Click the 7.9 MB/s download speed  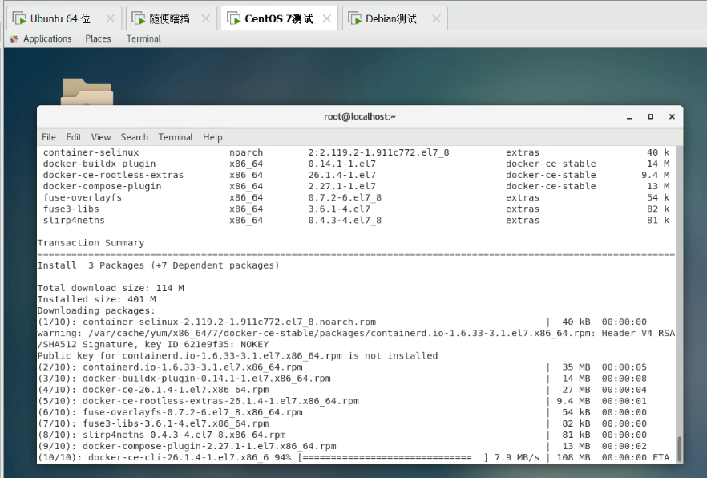click(x=517, y=457)
